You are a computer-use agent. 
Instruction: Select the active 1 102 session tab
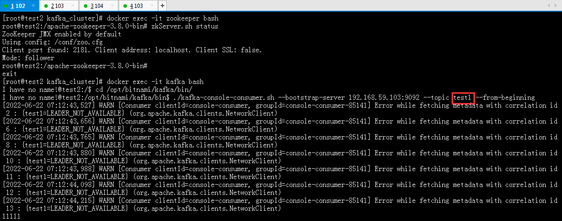20,6
